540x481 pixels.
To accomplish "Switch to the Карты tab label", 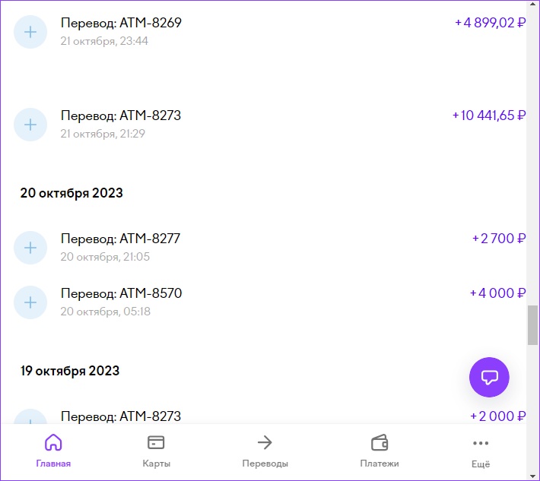I will pos(156,464).
